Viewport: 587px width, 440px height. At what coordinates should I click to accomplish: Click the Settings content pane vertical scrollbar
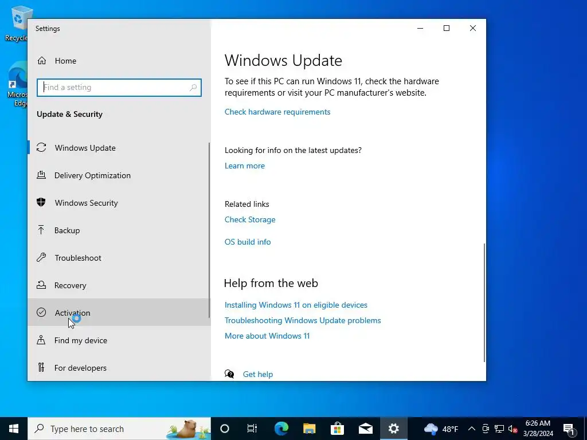[x=484, y=302]
